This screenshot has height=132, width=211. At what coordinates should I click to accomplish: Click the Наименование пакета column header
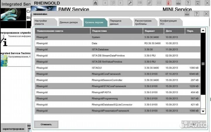coord(63,31)
